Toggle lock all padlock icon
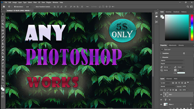Screen dimensions: 194x109 (176, 90)
